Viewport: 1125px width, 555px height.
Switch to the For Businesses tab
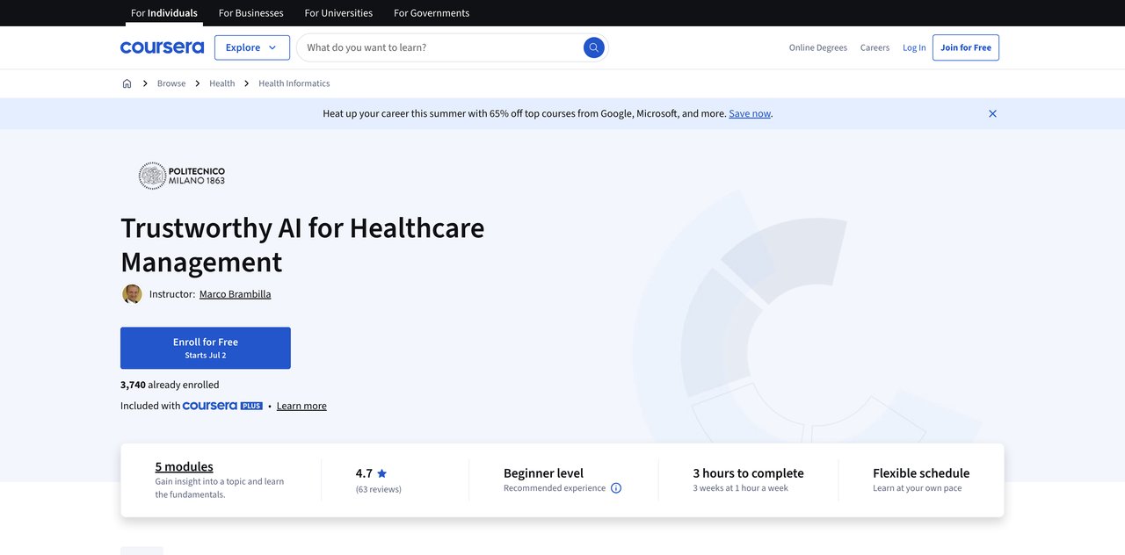tap(251, 13)
